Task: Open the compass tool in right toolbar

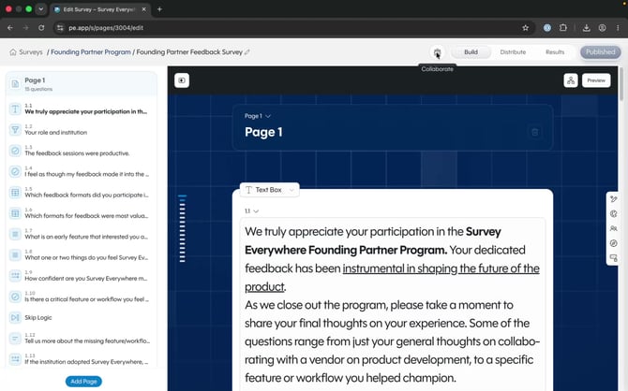Action: [613, 243]
